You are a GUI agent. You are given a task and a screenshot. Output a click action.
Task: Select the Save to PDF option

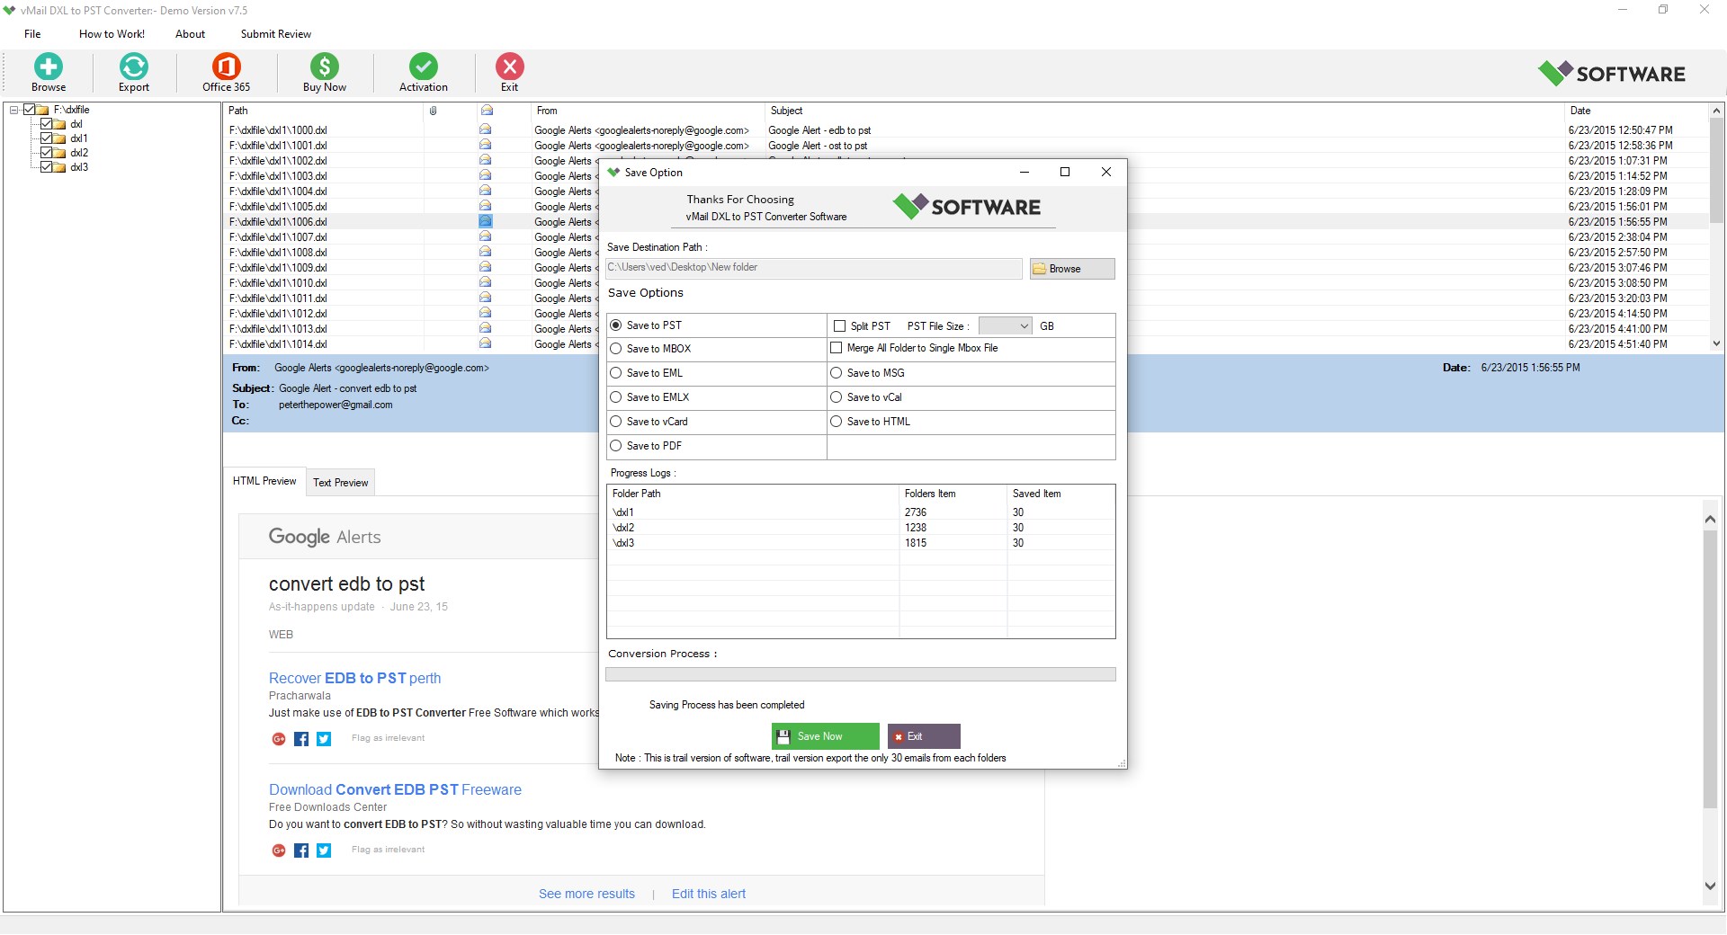[x=616, y=446]
